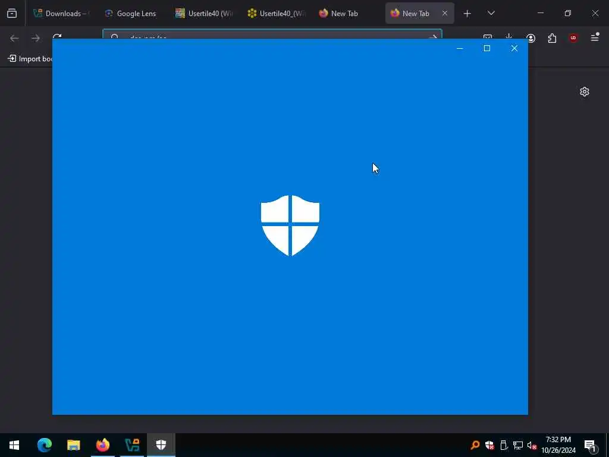Click the orange search tray icon
609x457 pixels.
[x=475, y=445]
